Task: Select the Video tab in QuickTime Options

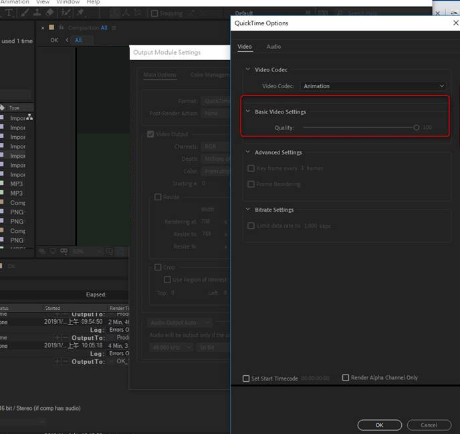Action: pyautogui.click(x=245, y=47)
